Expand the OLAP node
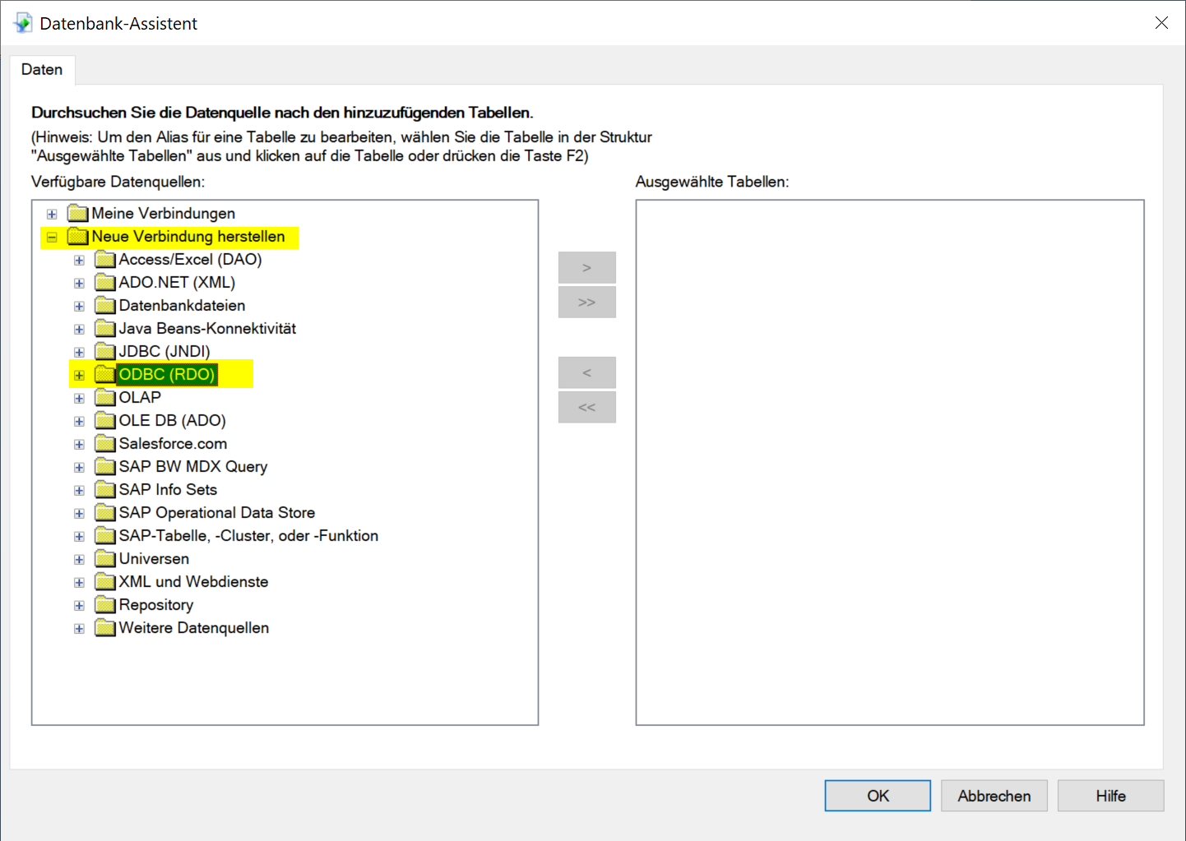The image size is (1186, 841). click(x=79, y=398)
